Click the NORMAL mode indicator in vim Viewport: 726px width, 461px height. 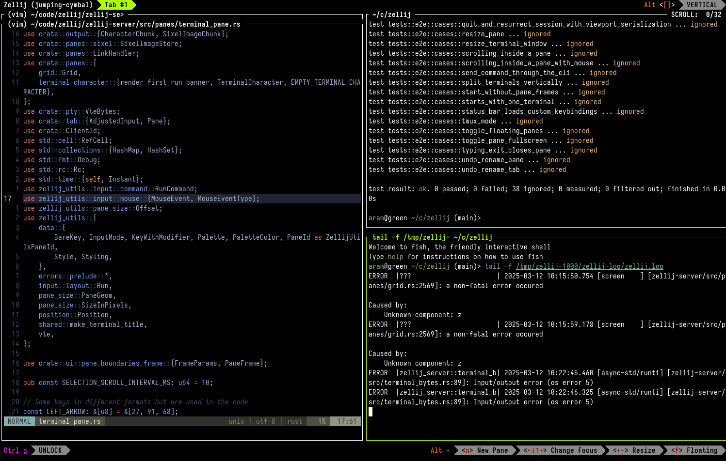(19, 421)
